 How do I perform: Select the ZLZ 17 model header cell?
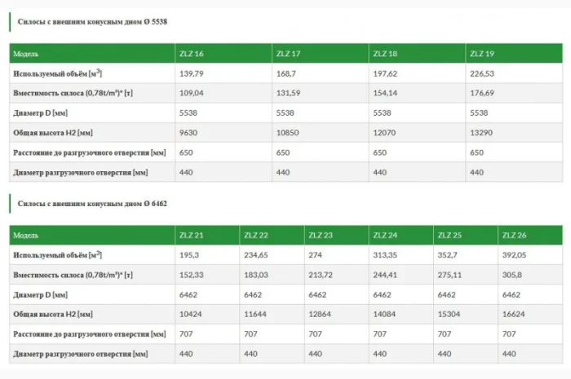click(x=289, y=54)
